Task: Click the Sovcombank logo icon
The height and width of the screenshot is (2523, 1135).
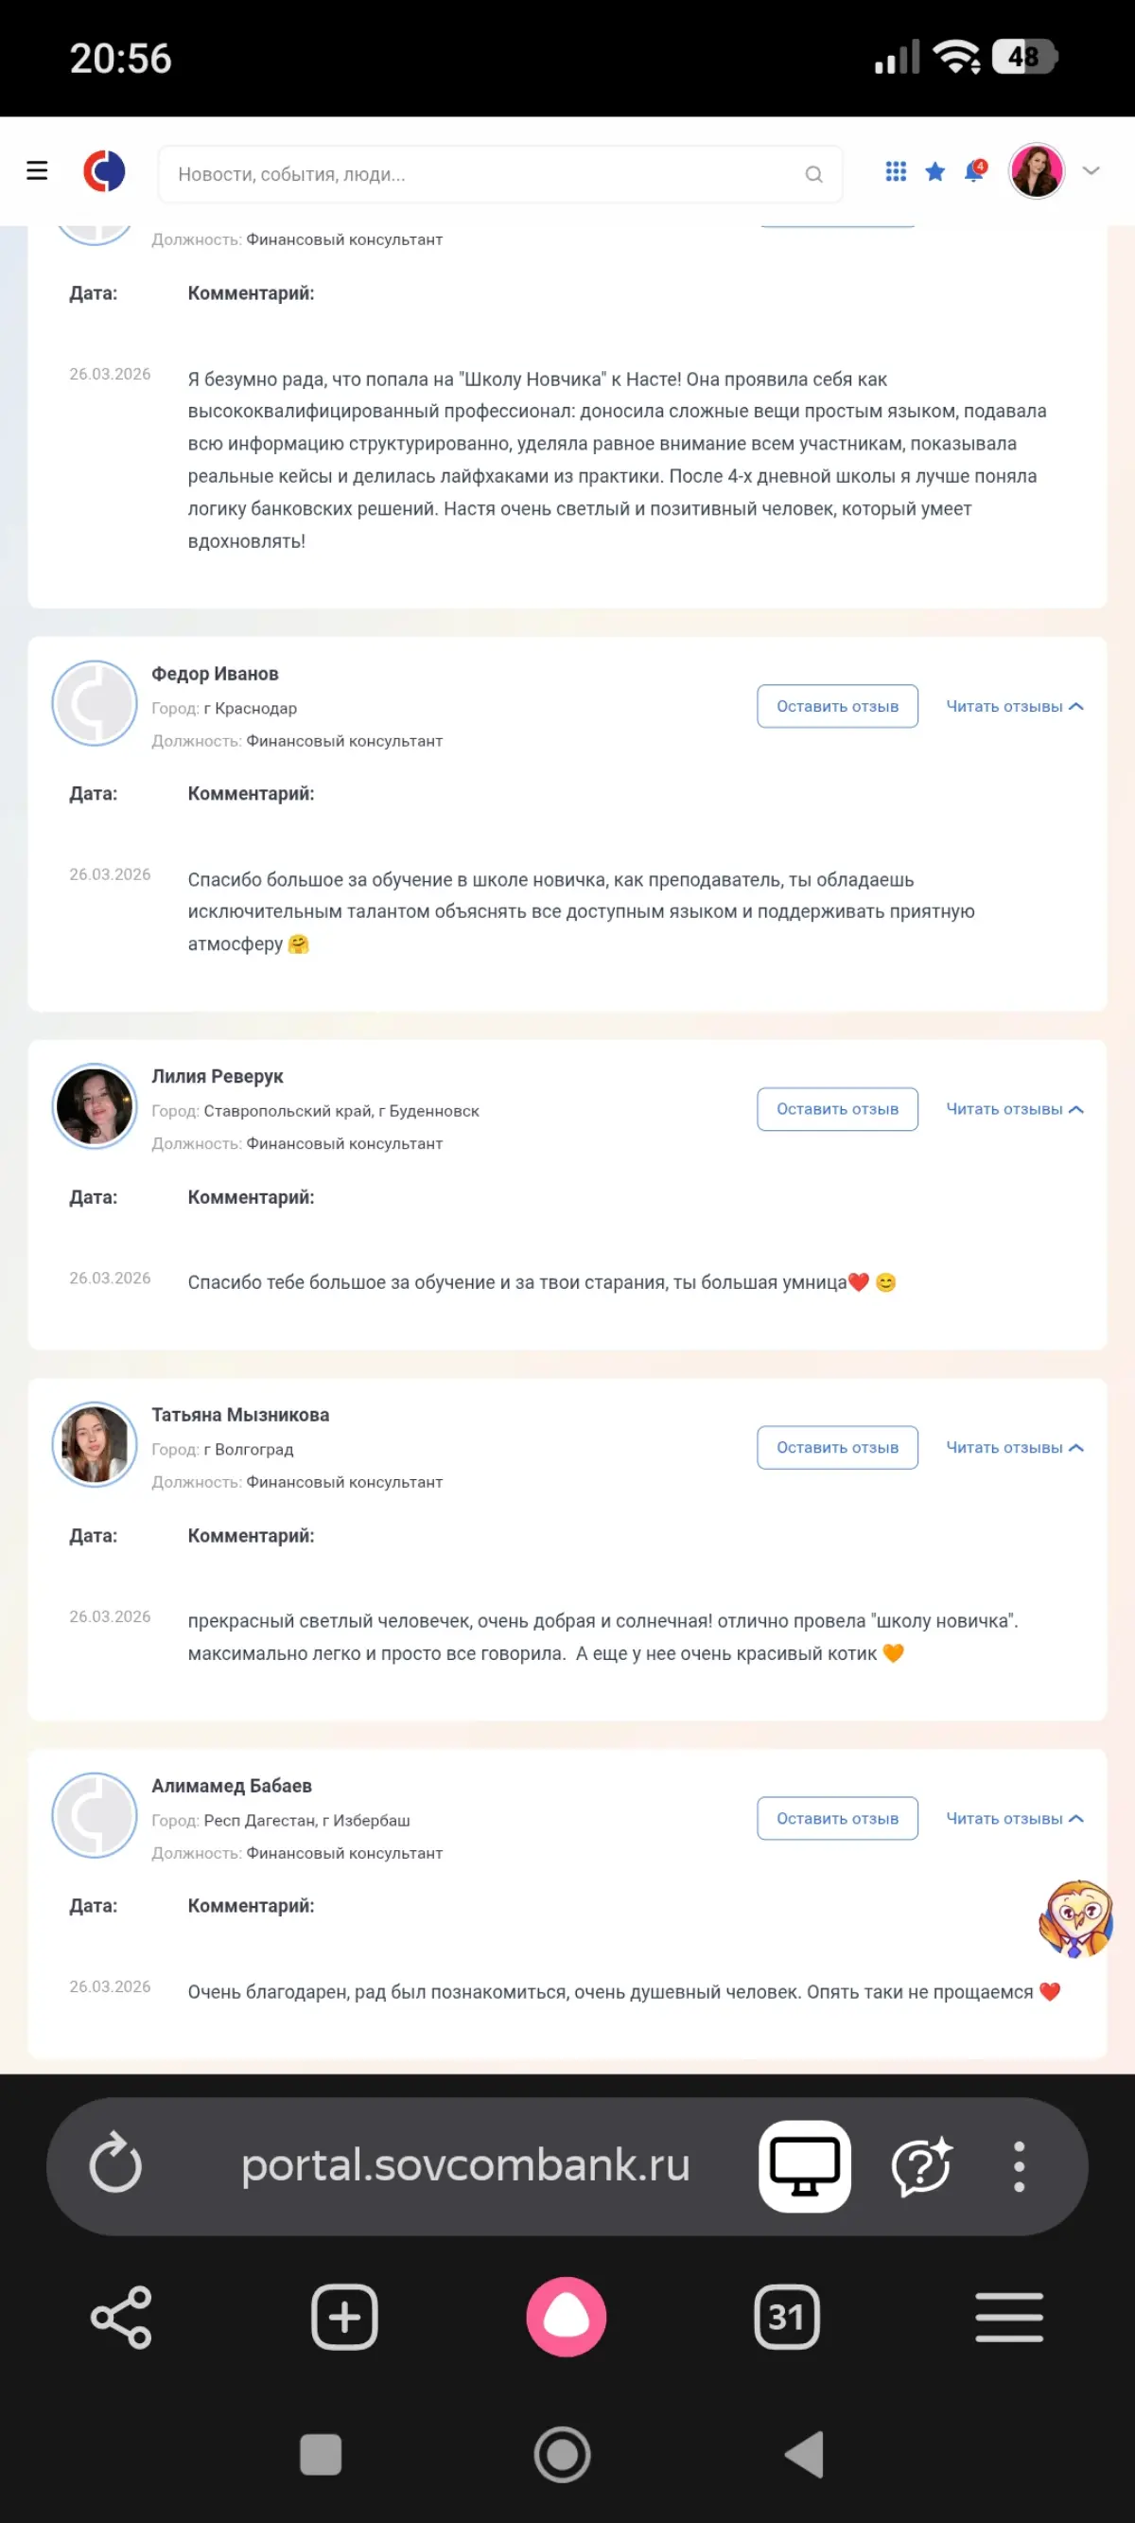Action: [104, 171]
